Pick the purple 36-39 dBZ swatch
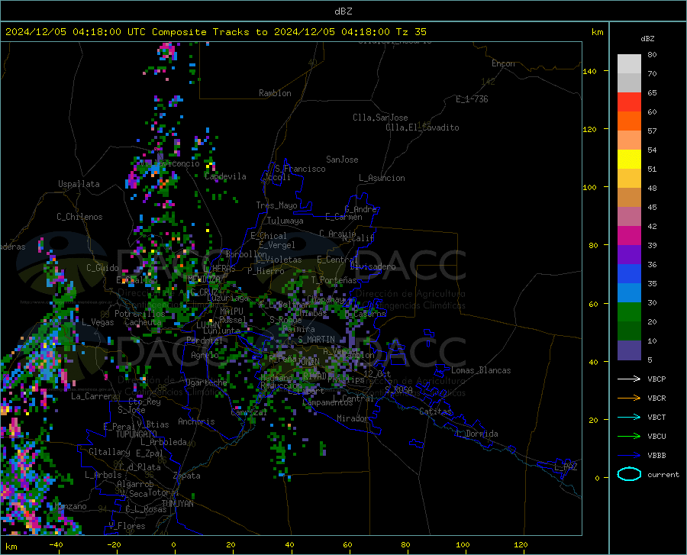Viewport: 687px width, 555px height. (629, 255)
